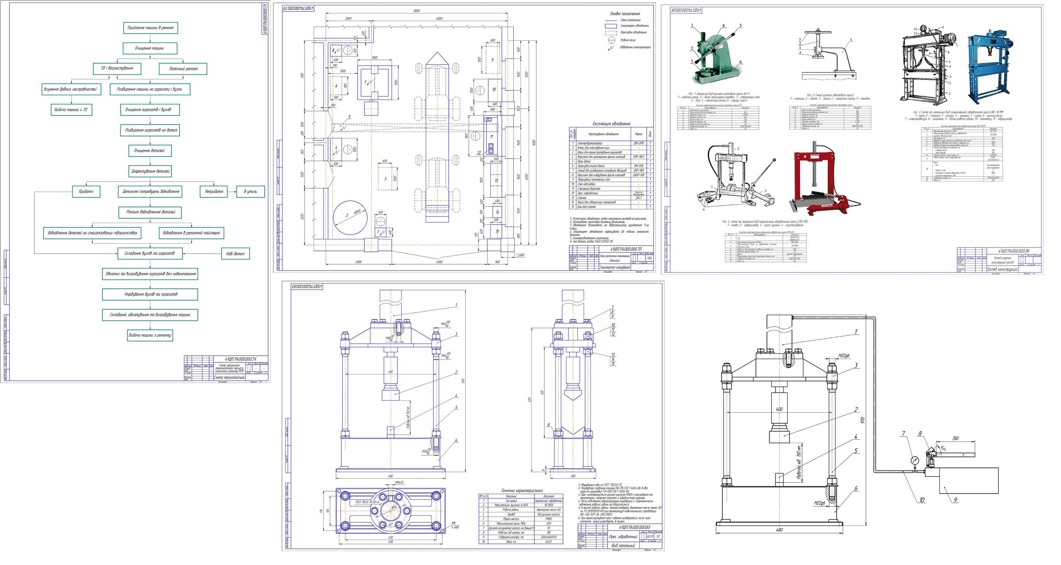Image resolution: width=1061 pixels, height=565 pixels.
Task: Select the stationary equipment rectangle legend symbol
Action: pos(610,26)
